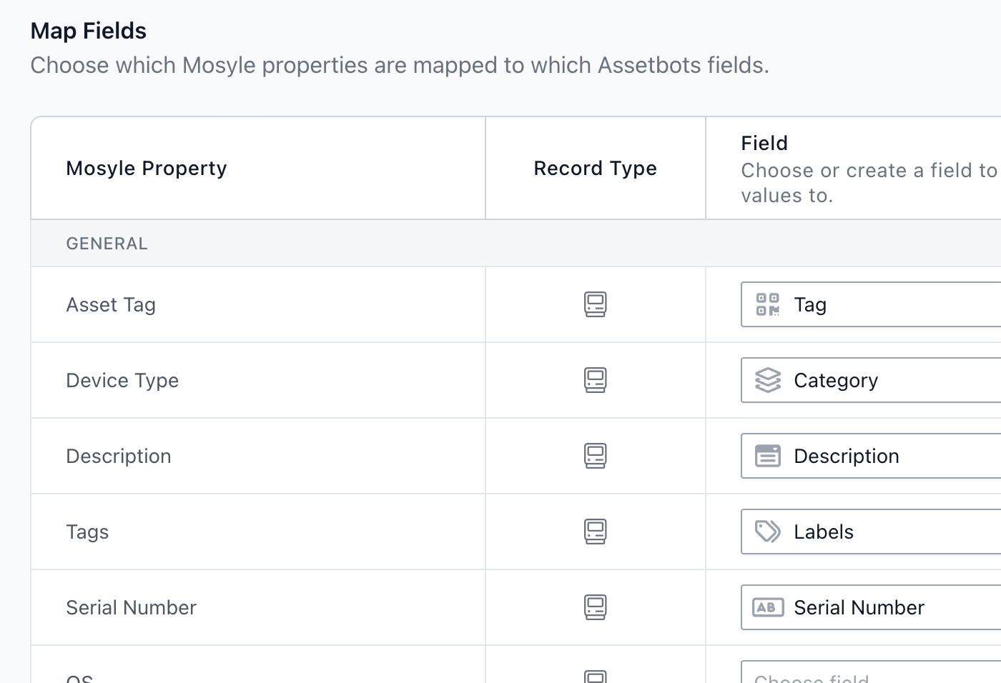Click the label tag icon beside Labels field
1001x683 pixels.
click(766, 532)
